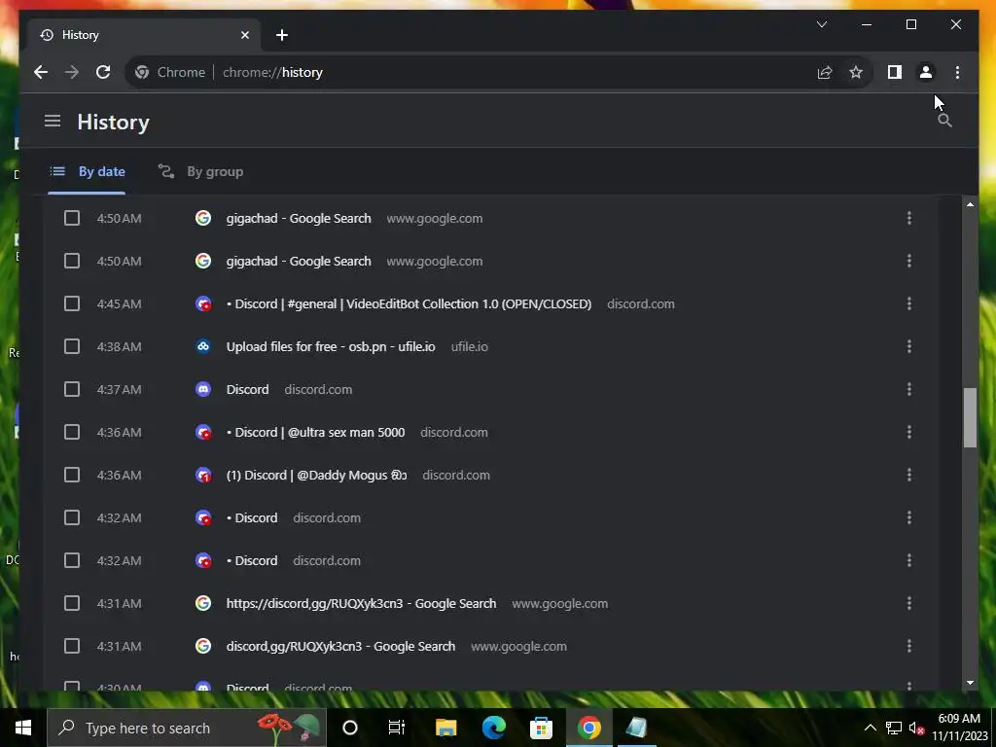
Task: Click the scrollbar down arrow
Action: (970, 682)
